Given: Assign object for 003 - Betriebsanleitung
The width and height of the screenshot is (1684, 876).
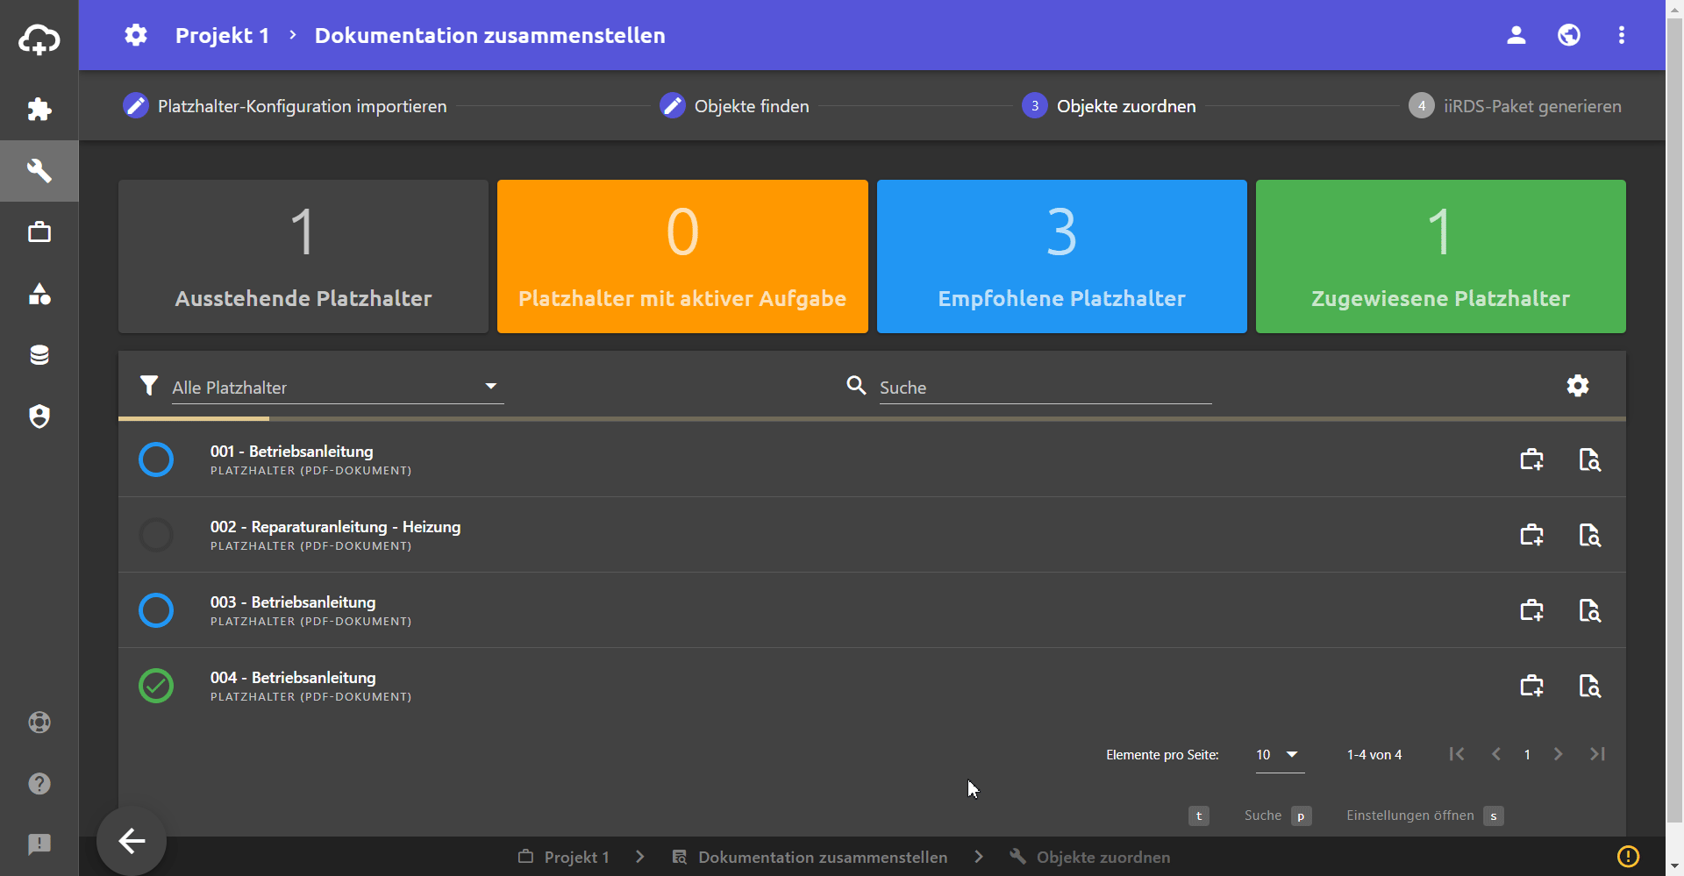Looking at the screenshot, I should [1532, 610].
